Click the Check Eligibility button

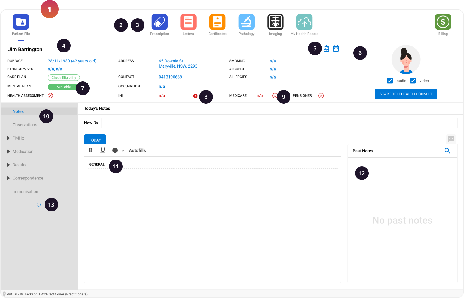click(x=64, y=77)
